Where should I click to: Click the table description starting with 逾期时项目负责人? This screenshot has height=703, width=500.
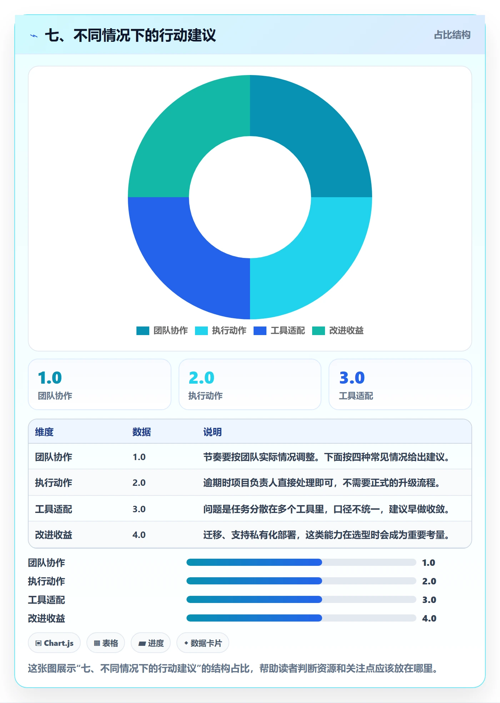coord(321,483)
